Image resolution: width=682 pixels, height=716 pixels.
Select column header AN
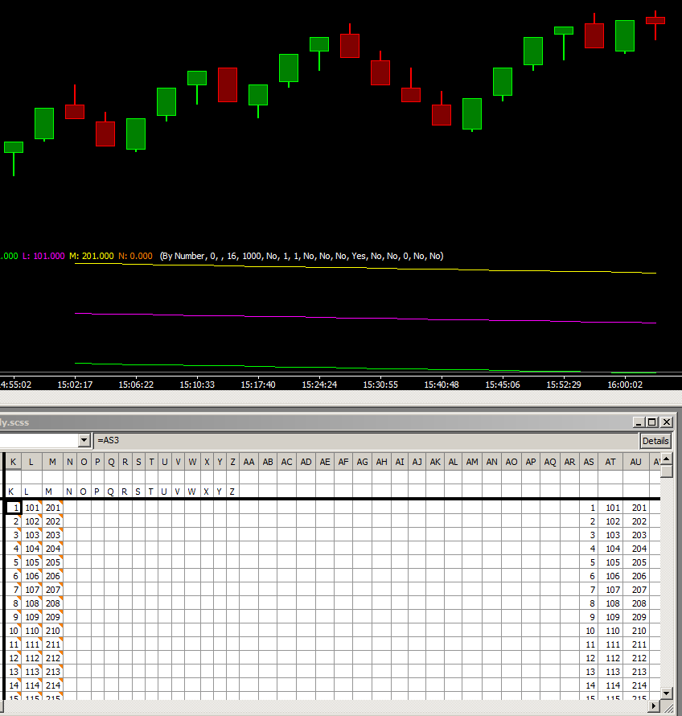491,462
